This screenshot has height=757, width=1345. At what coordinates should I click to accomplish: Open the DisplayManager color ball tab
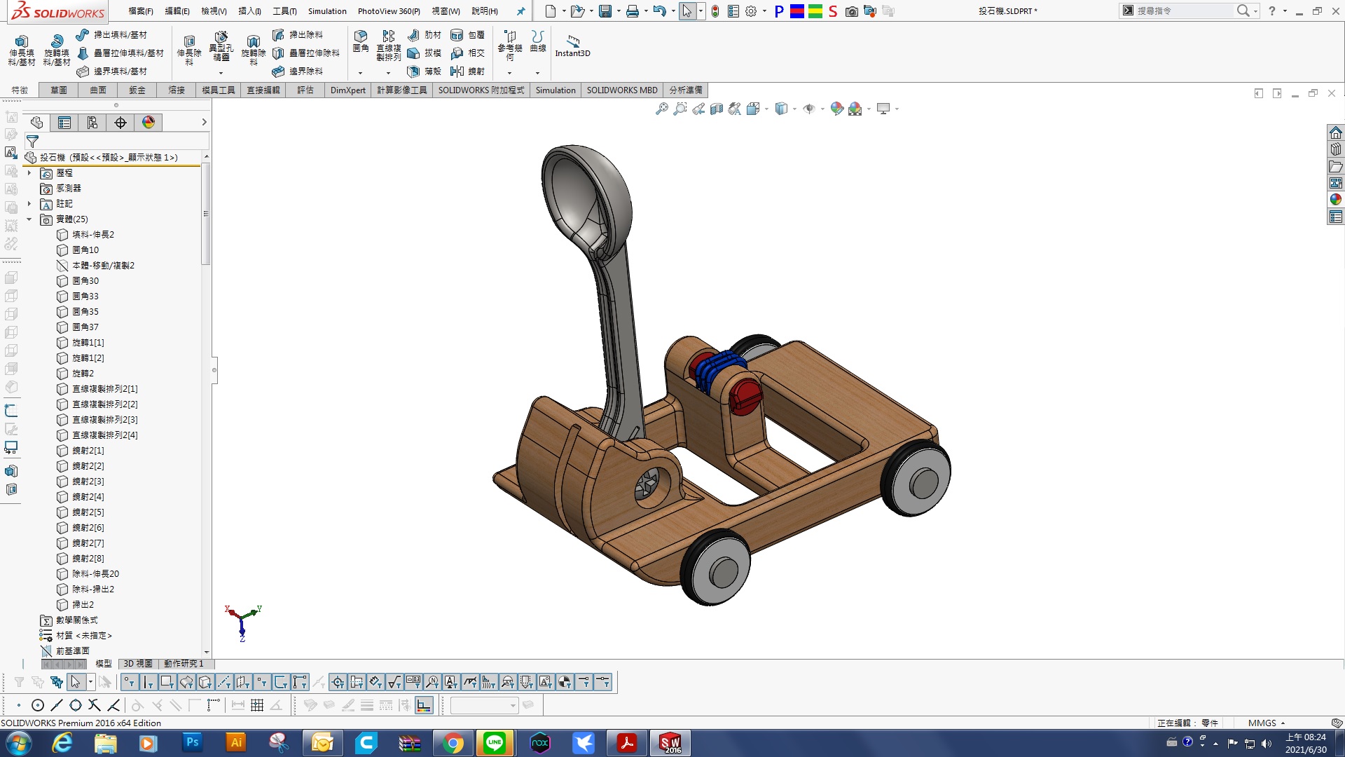tap(149, 123)
